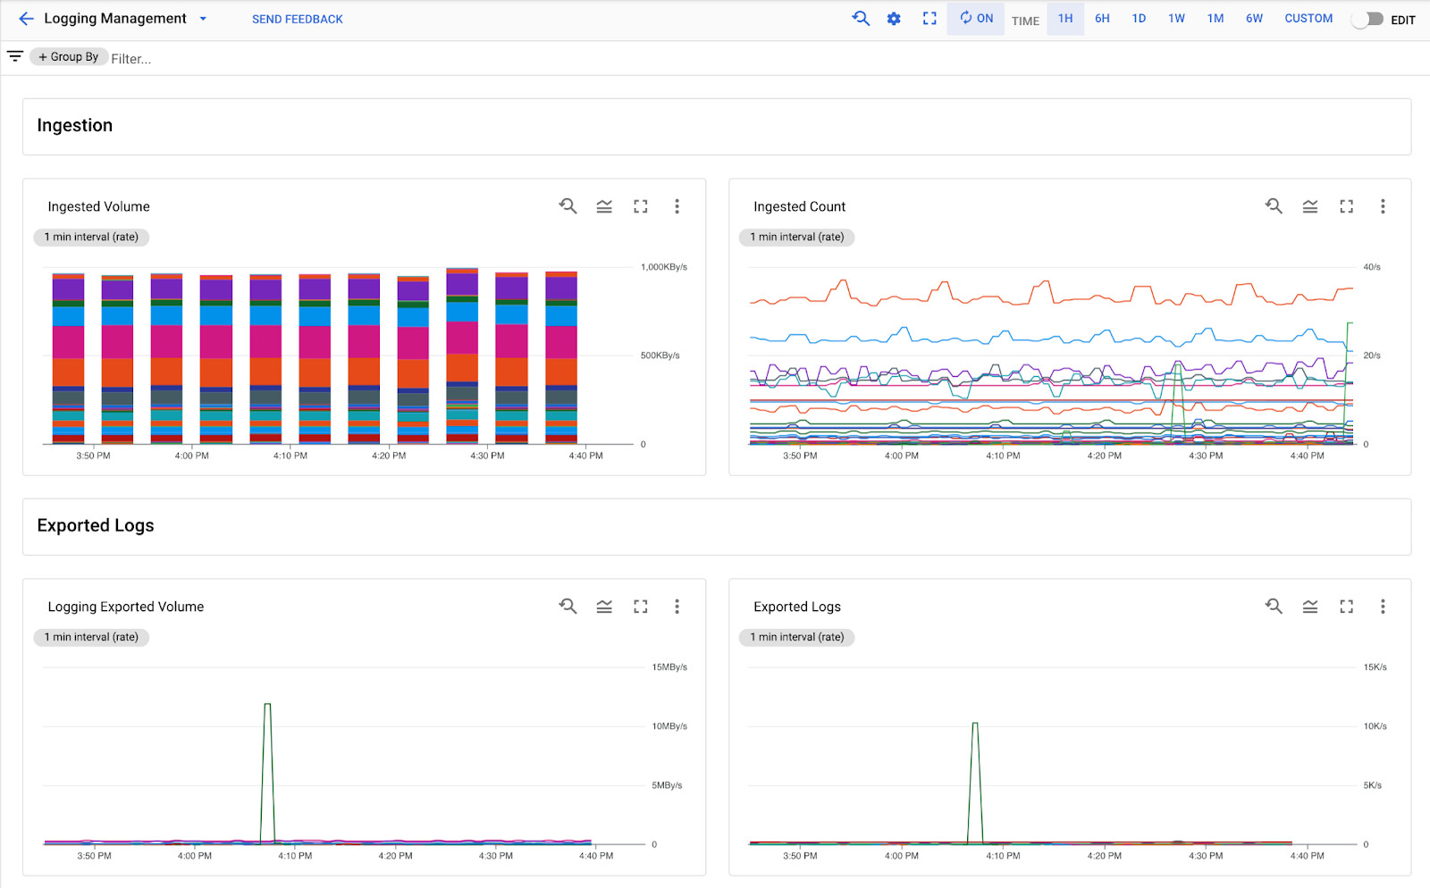Viewport: 1430px width, 888px height.
Task: Click the SEND FEEDBACK link
Action: pyautogui.click(x=298, y=18)
